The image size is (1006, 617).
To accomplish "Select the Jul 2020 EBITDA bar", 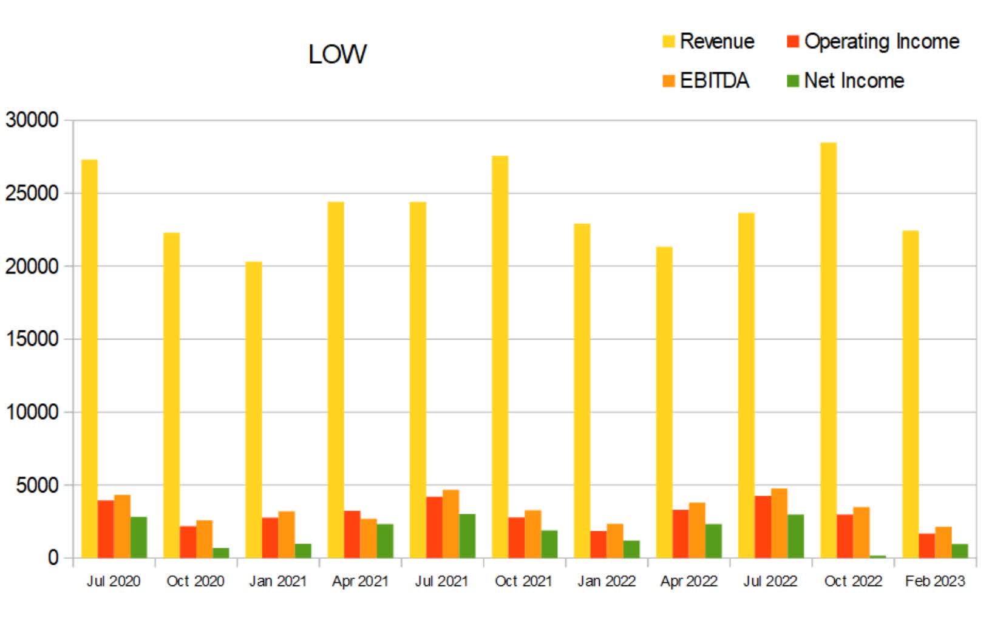I will [x=122, y=527].
